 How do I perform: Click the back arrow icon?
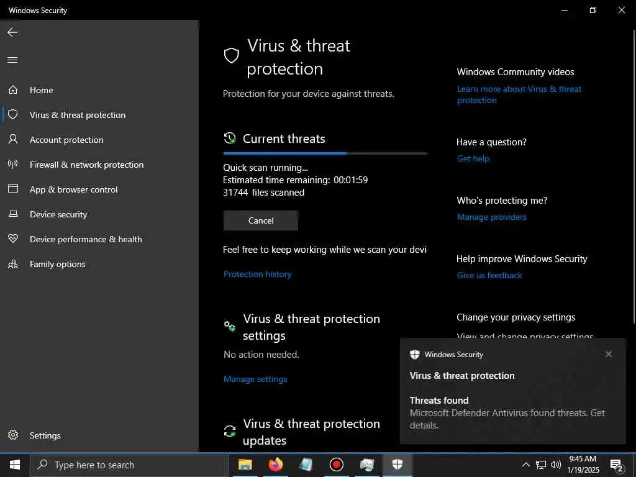click(12, 32)
